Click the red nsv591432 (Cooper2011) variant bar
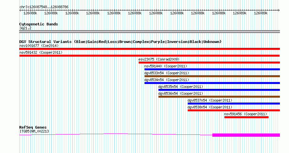This screenshot has width=289, height=153. coord(149,56)
